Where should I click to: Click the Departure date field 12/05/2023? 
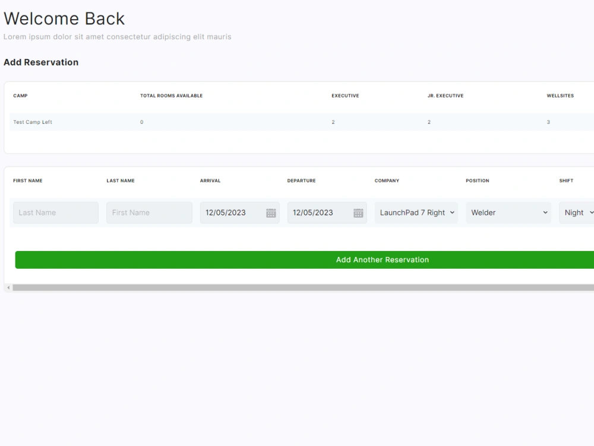327,213
